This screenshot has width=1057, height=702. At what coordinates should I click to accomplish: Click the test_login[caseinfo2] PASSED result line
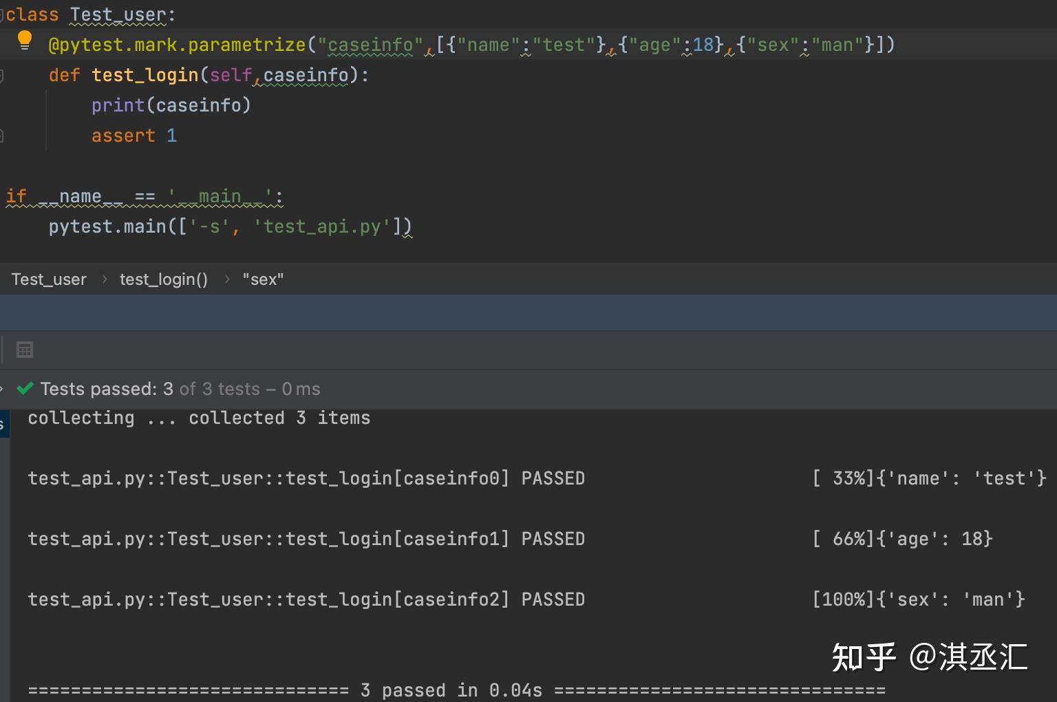pyautogui.click(x=306, y=599)
